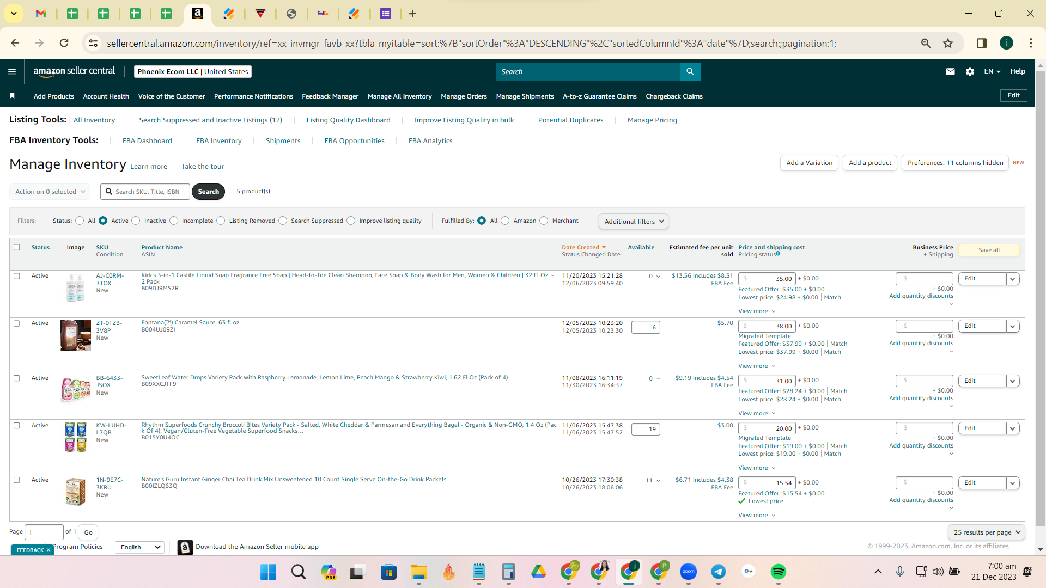Open File Explorer from the taskbar
Viewport: 1046px width, 588px height.
click(418, 572)
